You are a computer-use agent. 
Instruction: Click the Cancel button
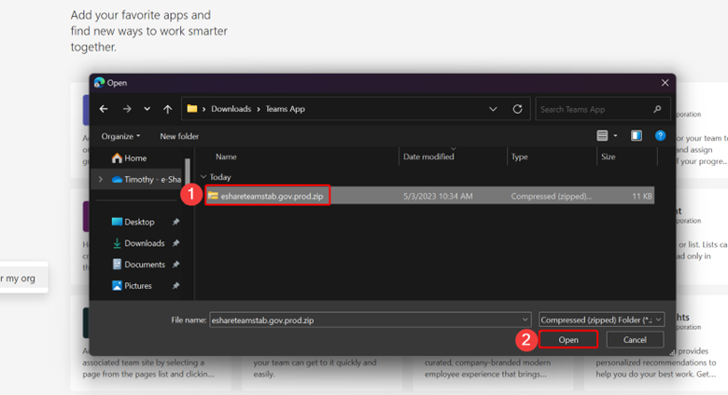[x=635, y=340]
